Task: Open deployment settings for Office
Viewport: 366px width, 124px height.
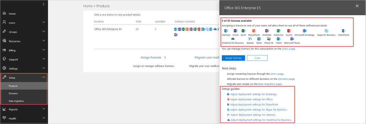Action: coord(252,99)
